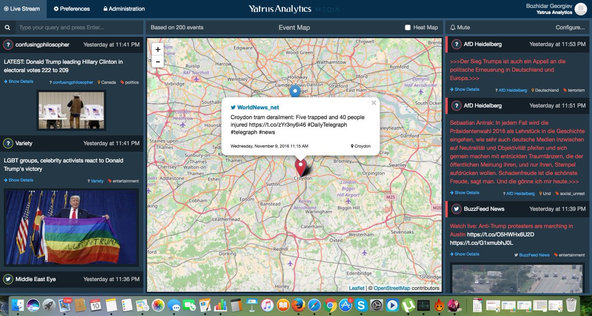The width and height of the screenshot is (592, 316).
Task: Click the social_unrest category tag
Action: click(x=570, y=194)
